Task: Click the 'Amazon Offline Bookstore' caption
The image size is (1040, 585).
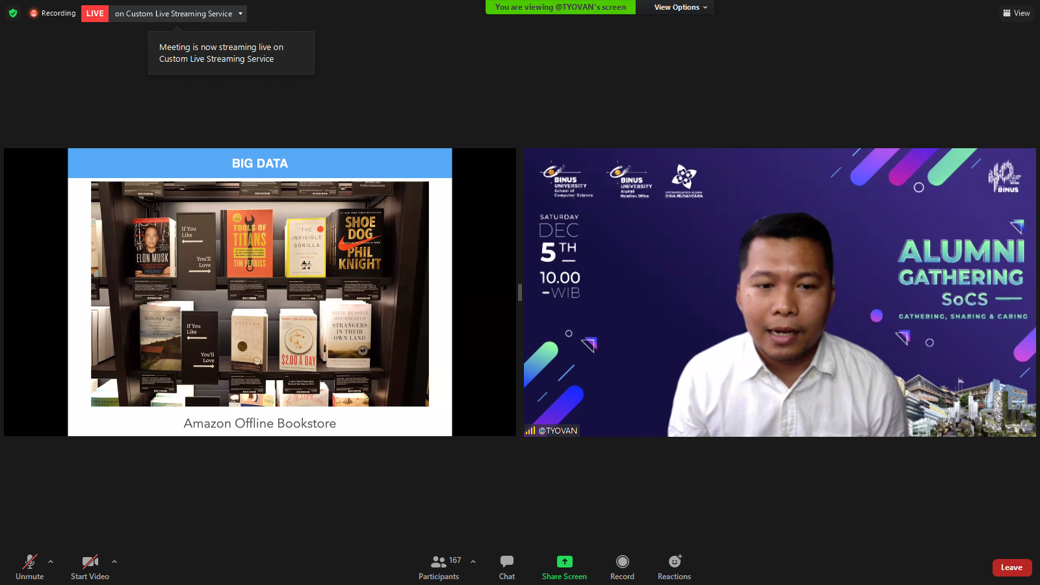Action: point(260,423)
